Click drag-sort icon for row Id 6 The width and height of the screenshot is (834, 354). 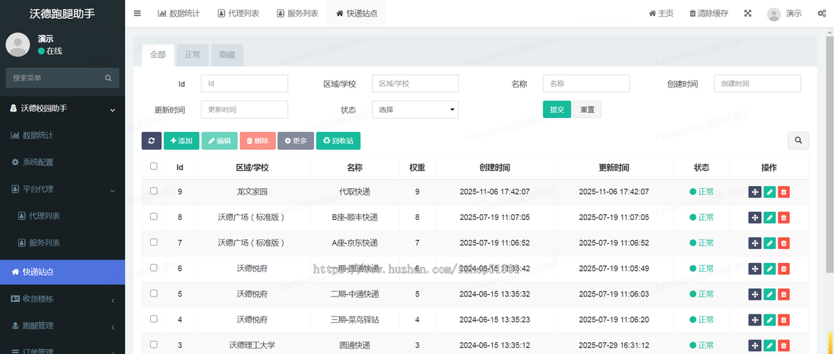pos(755,269)
